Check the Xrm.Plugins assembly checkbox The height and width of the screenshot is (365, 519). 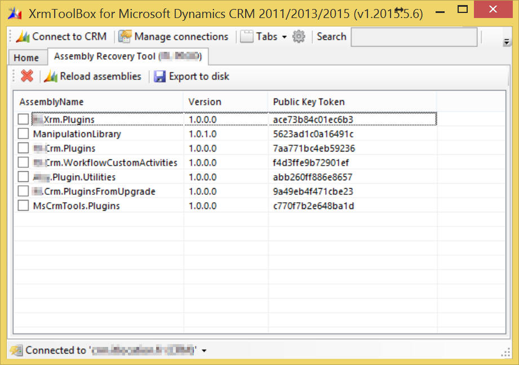point(23,119)
